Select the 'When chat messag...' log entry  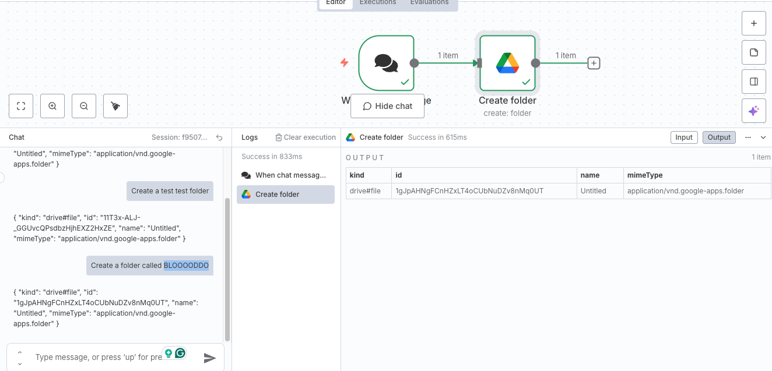click(286, 175)
